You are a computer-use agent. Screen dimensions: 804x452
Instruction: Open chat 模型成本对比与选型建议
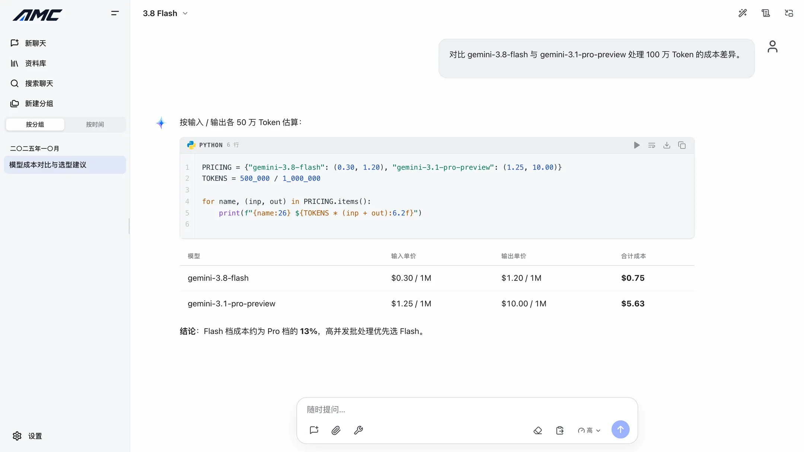point(65,165)
